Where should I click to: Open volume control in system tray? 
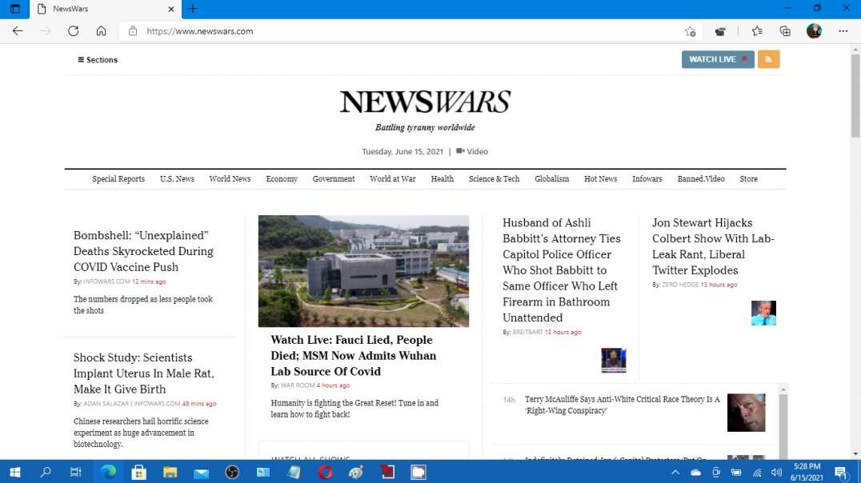tap(776, 472)
